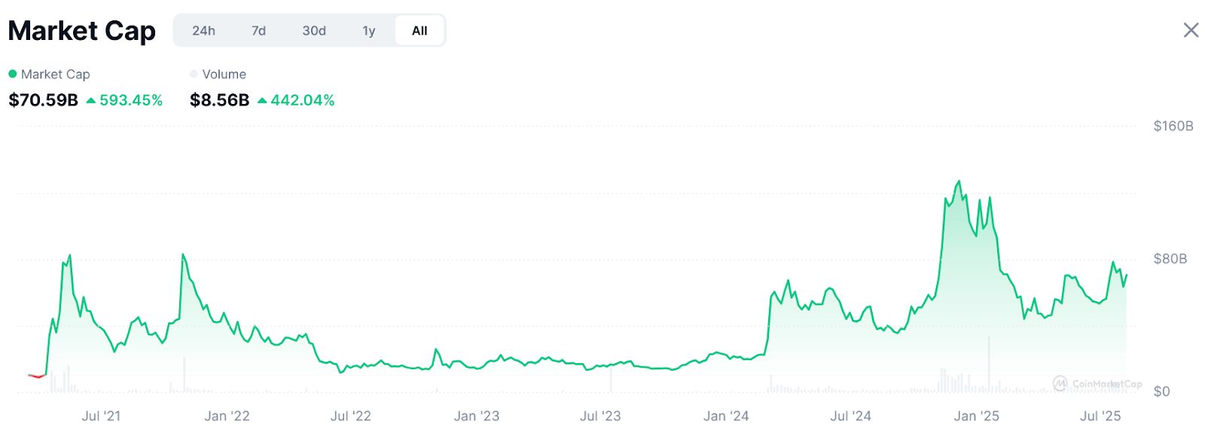1205x434 pixels.
Task: Select the 1y time range tab
Action: (x=368, y=31)
